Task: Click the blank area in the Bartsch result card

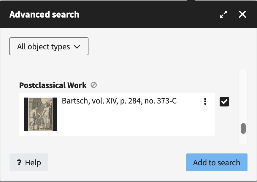Action: click(134, 122)
